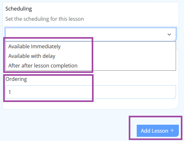The height and width of the screenshot is (141, 184).
Task: Click the plus icon on Add Lesson
Action: 172,130
